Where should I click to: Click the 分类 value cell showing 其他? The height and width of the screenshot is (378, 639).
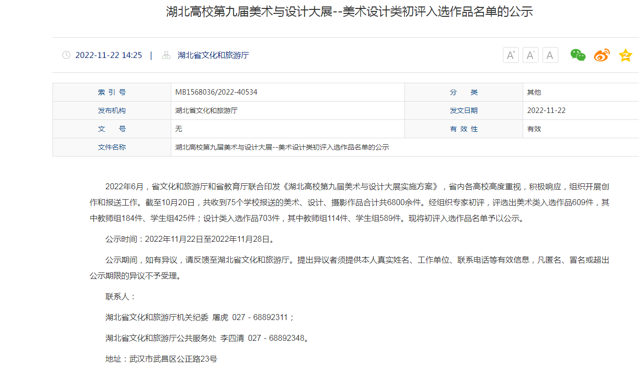[x=533, y=92]
